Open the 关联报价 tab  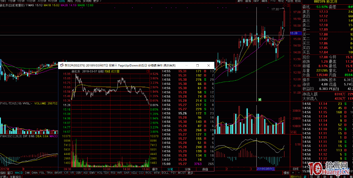point(16,177)
